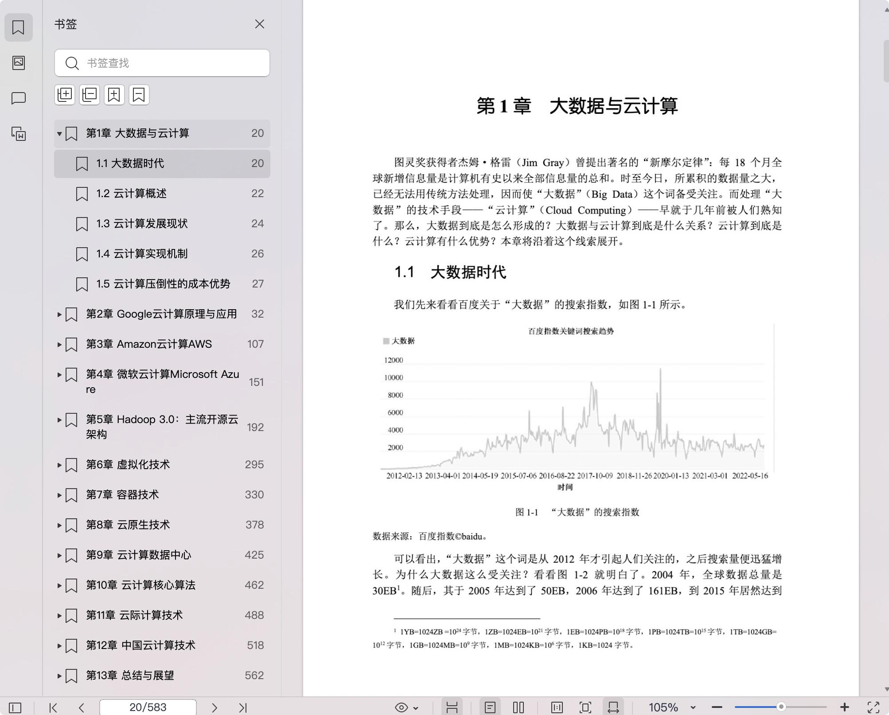Viewport: 889px width, 715px height.
Task: Go to first page
Action: (x=53, y=707)
